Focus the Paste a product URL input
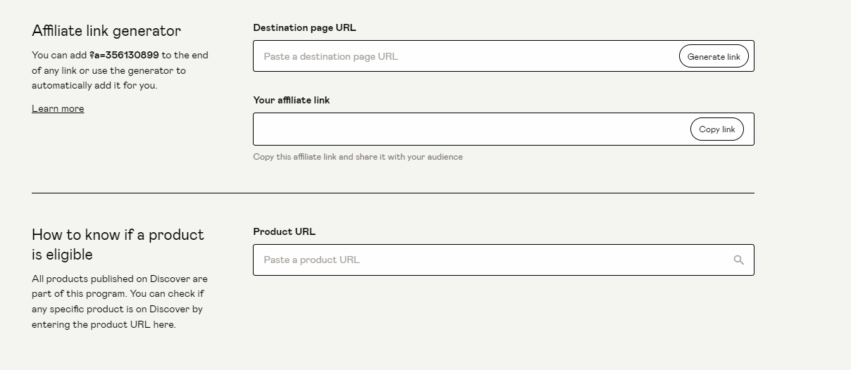Viewport: 851px width, 370px height. tap(492, 260)
